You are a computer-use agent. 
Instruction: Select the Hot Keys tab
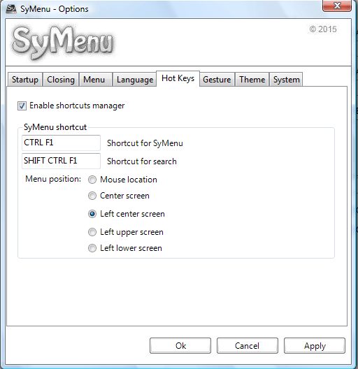178,78
